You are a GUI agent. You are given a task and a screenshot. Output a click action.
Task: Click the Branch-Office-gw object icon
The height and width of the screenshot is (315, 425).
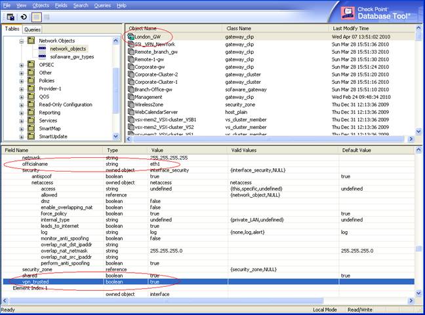coord(131,89)
